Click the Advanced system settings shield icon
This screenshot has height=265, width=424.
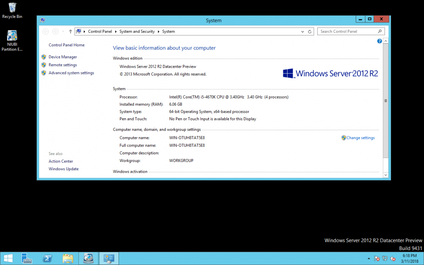pos(44,73)
